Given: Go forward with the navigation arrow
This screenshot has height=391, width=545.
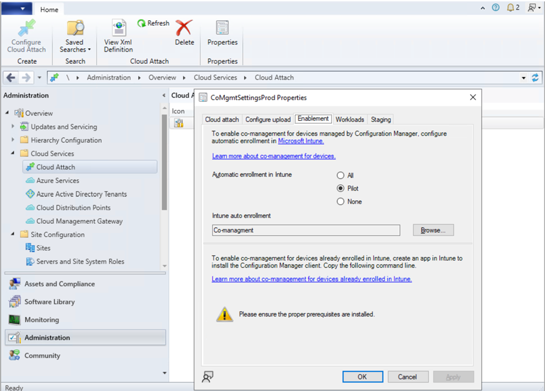Looking at the screenshot, I should tap(26, 78).
